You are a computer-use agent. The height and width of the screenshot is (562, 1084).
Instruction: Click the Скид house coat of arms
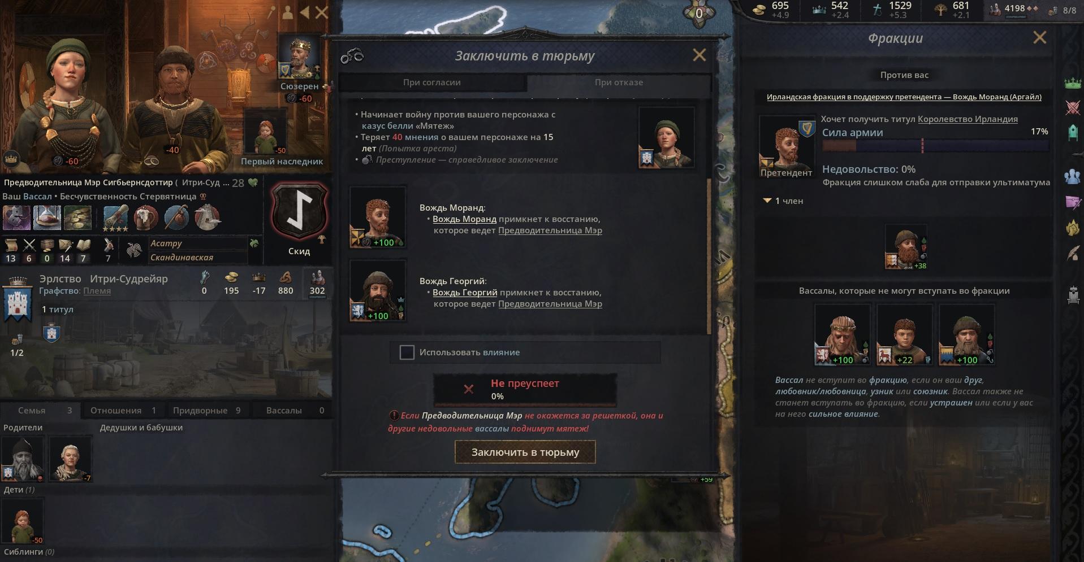(x=299, y=213)
